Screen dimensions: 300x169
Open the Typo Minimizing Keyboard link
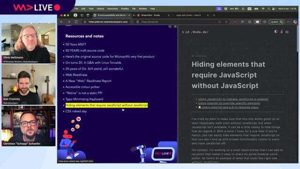(84, 99)
